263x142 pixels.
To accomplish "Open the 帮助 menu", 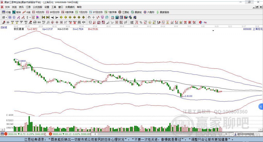I will tap(79, 7).
